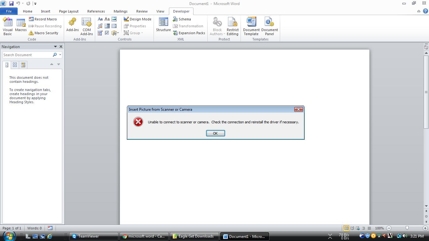
Task: Click the Page: 1 of 1 status
Action: click(12, 228)
